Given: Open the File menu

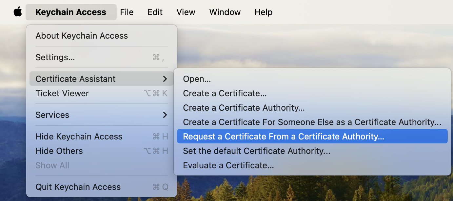Looking at the screenshot, I should 127,12.
